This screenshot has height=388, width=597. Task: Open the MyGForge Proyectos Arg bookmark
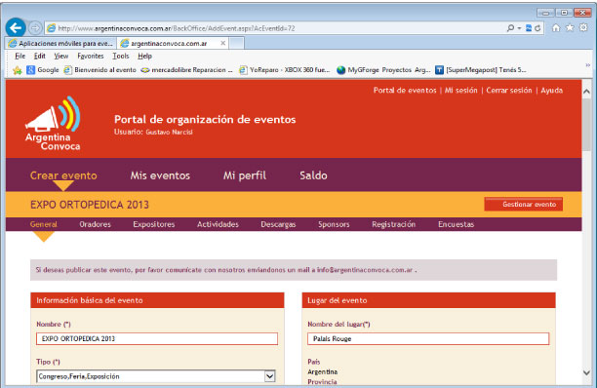click(x=383, y=70)
